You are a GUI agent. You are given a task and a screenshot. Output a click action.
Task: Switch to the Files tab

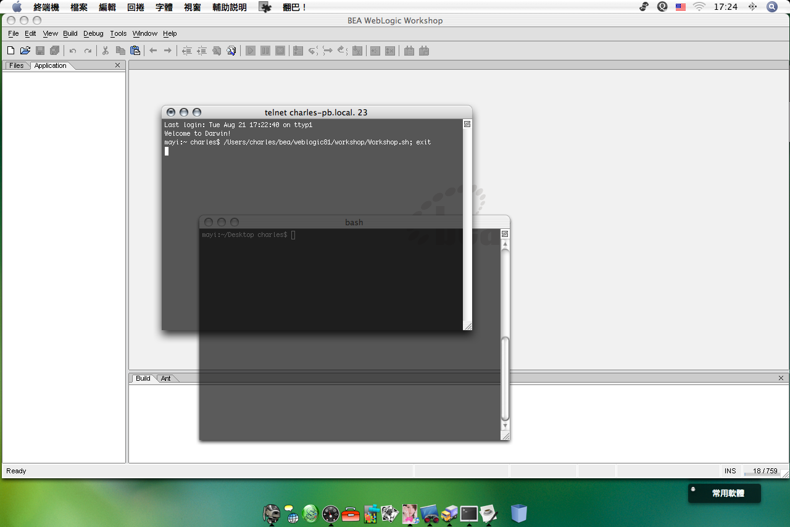coord(17,65)
